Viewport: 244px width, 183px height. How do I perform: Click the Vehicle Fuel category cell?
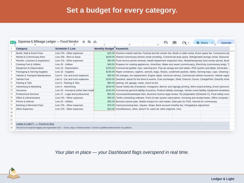coord(35,79)
